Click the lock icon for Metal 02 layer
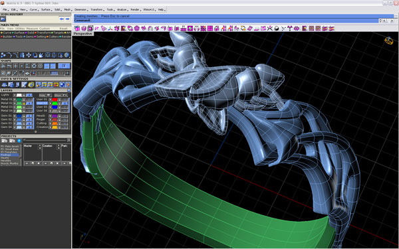Screen dimensions: 399x249 click(24, 104)
